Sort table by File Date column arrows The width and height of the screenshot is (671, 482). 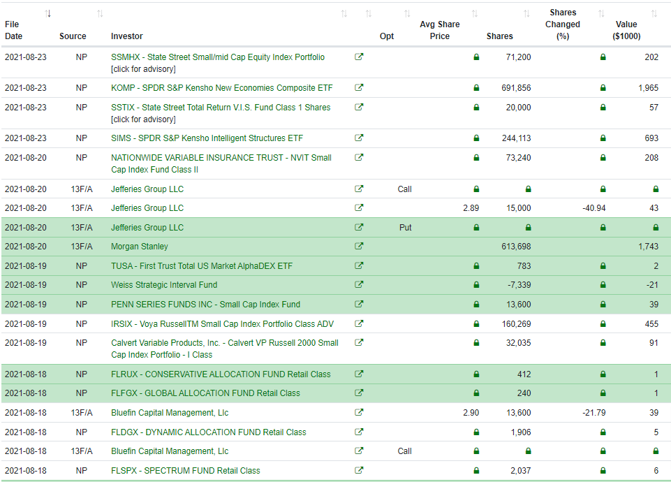[47, 14]
